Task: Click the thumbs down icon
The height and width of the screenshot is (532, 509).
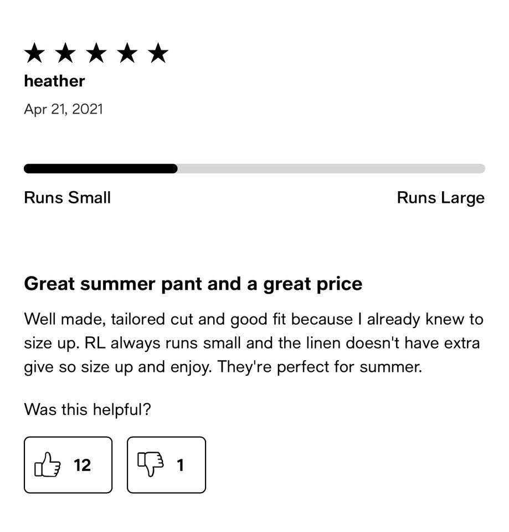Action: pos(151,464)
